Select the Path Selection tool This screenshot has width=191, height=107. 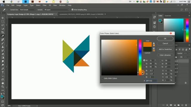pyautogui.click(x=3, y=76)
